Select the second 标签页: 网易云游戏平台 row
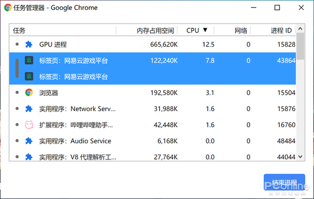This screenshot has width=314, height=199. coord(153,76)
